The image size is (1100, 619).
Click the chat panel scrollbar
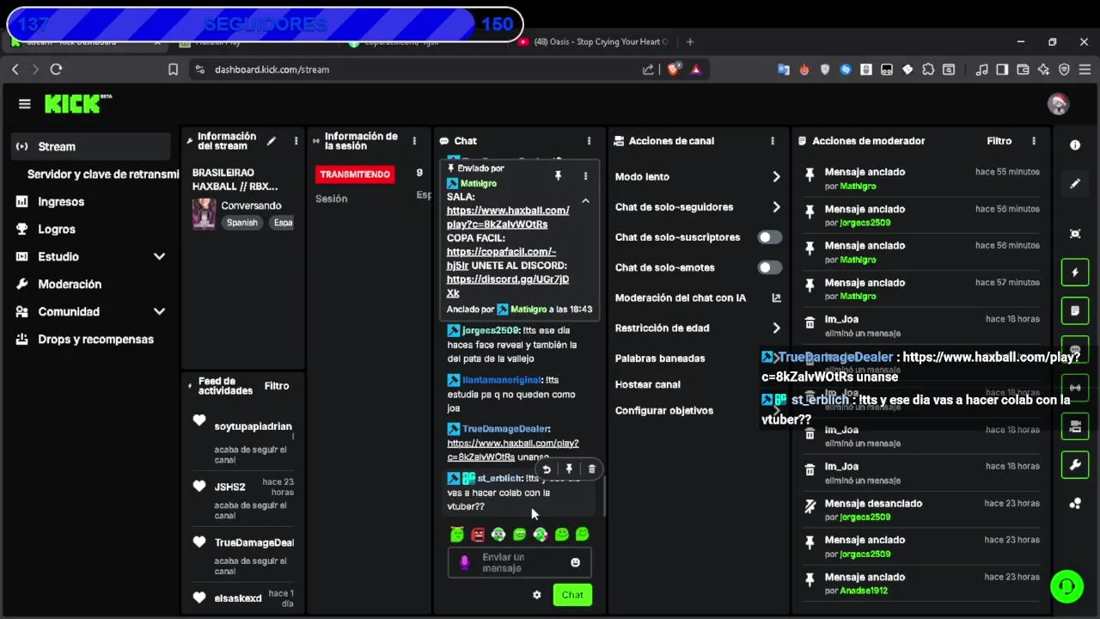[x=604, y=496]
